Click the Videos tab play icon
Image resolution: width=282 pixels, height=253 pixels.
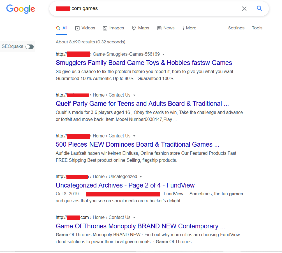[x=77, y=28]
